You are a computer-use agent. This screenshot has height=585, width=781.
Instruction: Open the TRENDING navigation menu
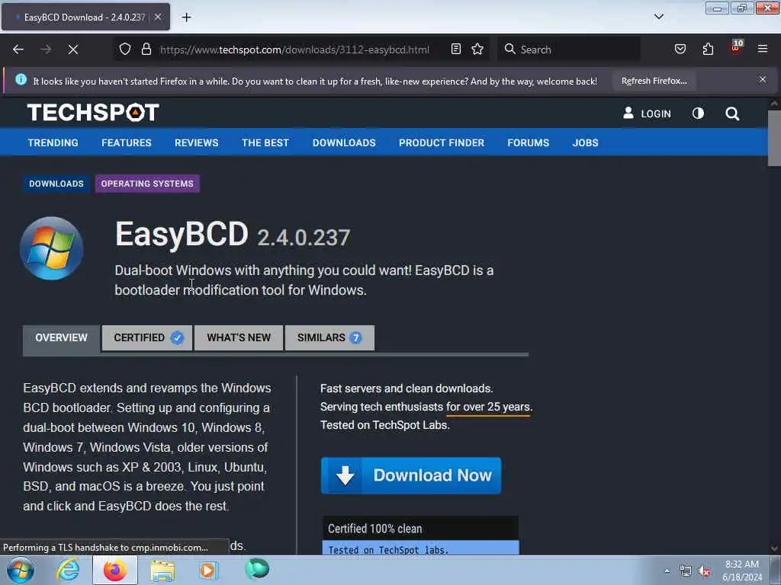53,142
